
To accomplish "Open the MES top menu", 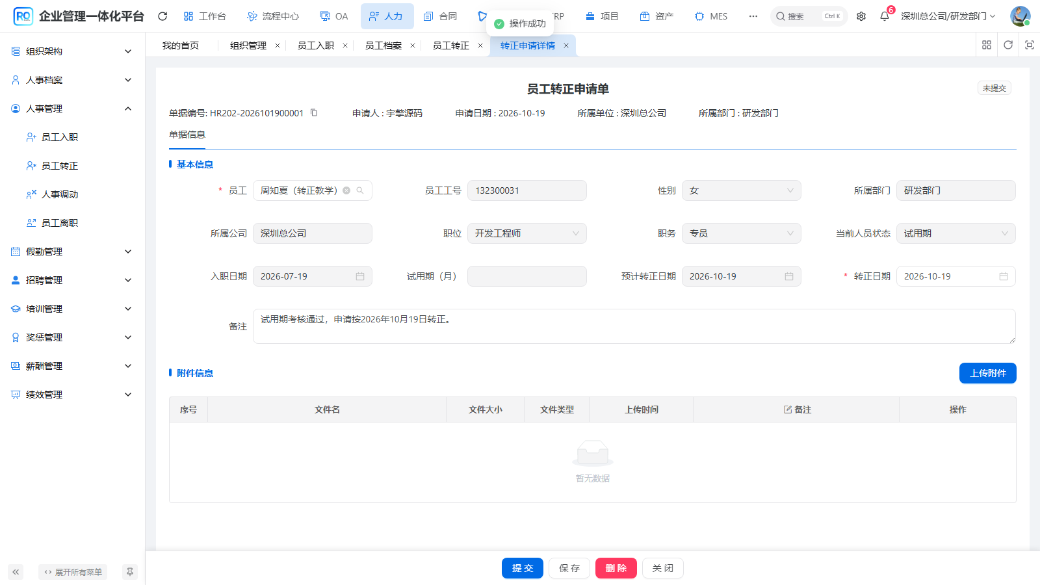I will [711, 16].
